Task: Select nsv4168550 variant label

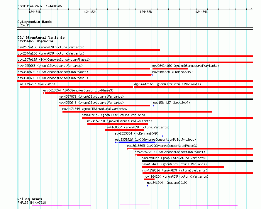Action: point(137,127)
